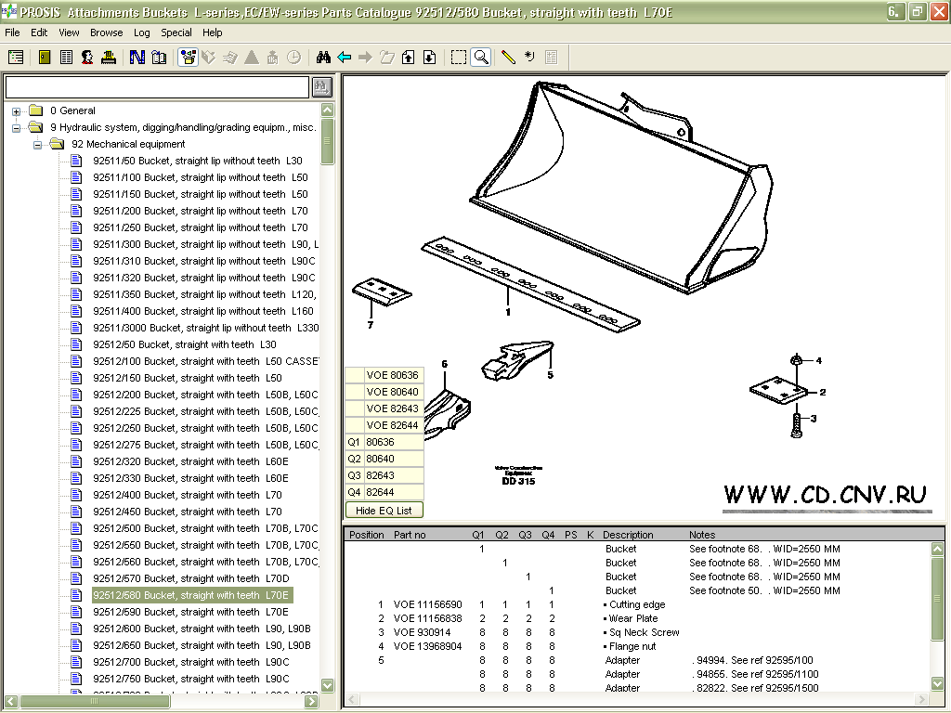The height and width of the screenshot is (713, 951).
Task: Click part number VOE 930914 Sq Neck Screw
Action: [x=423, y=632]
